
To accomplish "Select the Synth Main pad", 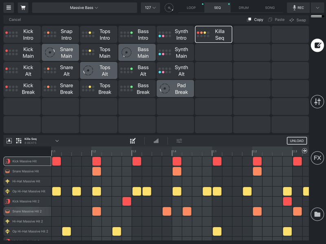I will tap(175, 52).
